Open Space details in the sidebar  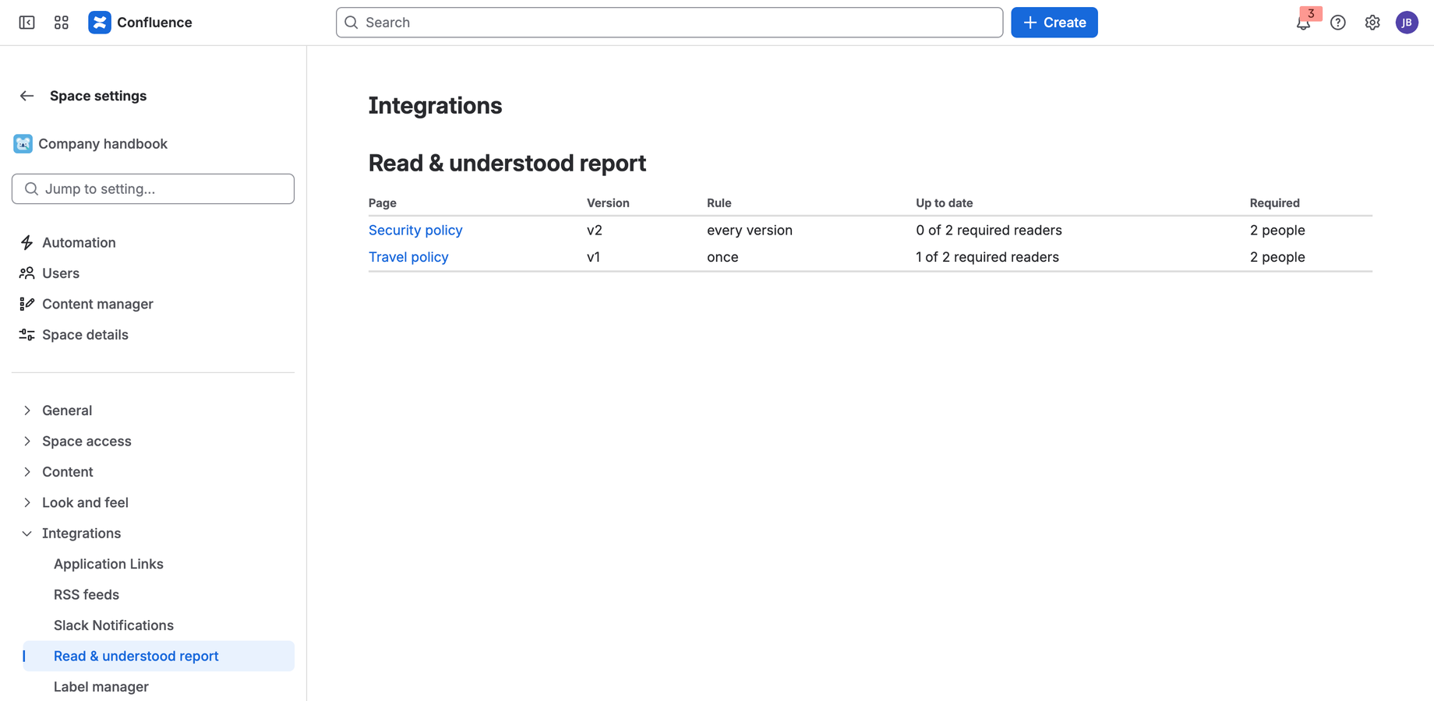(x=85, y=335)
